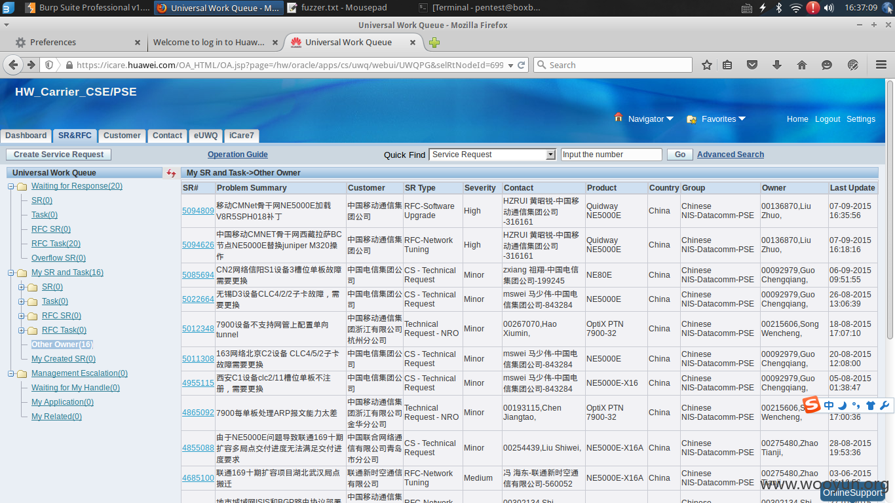Open the XFCE applications menu icon
This screenshot has width=895, height=503.
(9, 8)
